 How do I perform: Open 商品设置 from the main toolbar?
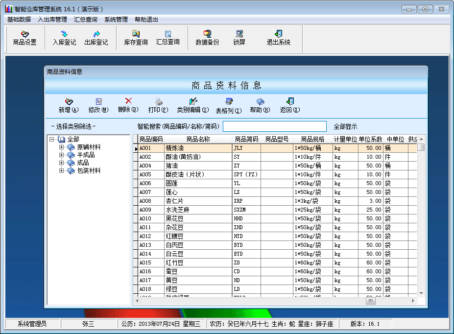24,38
